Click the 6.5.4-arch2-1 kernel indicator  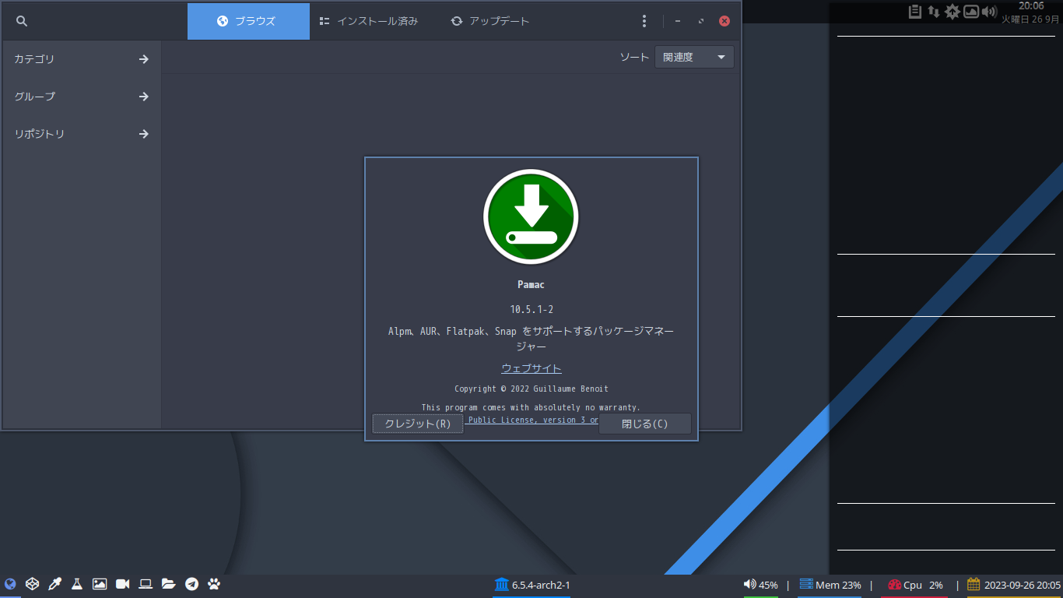tap(541, 585)
